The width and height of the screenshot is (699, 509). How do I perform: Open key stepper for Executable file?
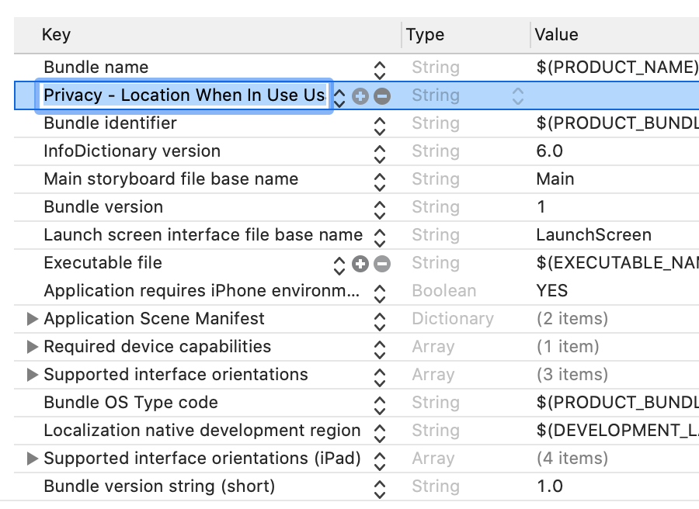(x=339, y=264)
